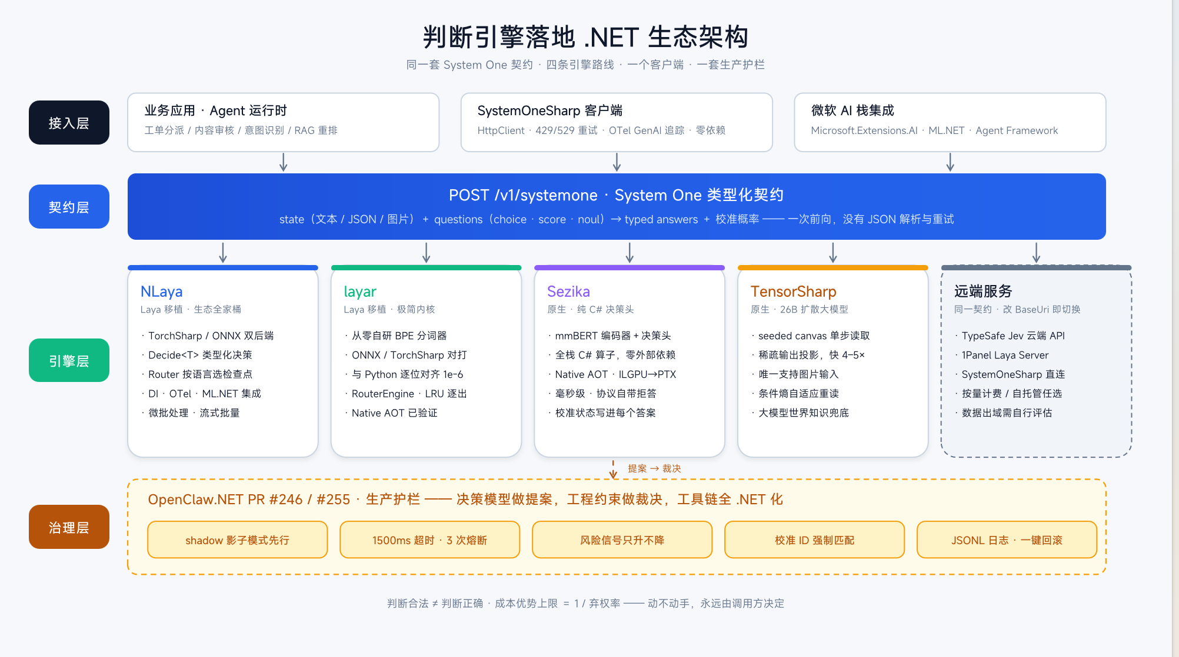Click the 与 Python 逐位对齐 1e-6 item

coord(407,374)
